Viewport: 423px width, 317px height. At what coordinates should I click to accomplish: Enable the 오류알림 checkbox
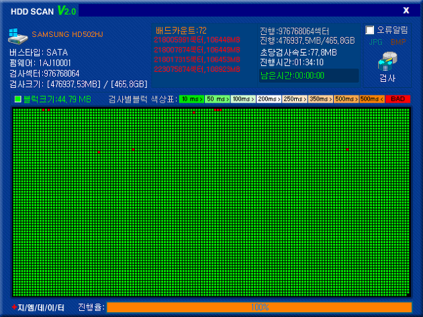tap(369, 30)
